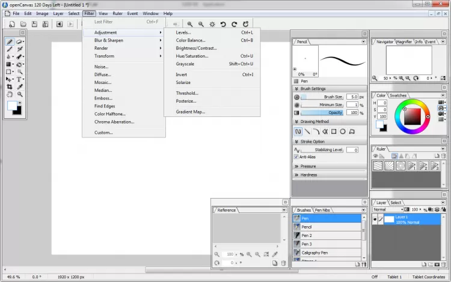Select Caligraphy Pen brush
The width and height of the screenshot is (451, 282).
(x=327, y=253)
